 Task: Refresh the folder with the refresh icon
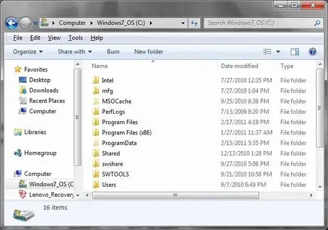coord(194,23)
